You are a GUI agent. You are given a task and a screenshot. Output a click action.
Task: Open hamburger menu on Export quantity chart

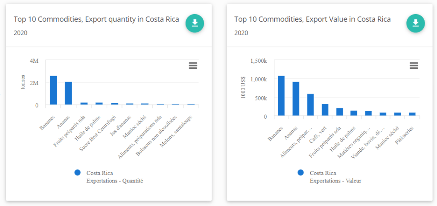point(193,65)
